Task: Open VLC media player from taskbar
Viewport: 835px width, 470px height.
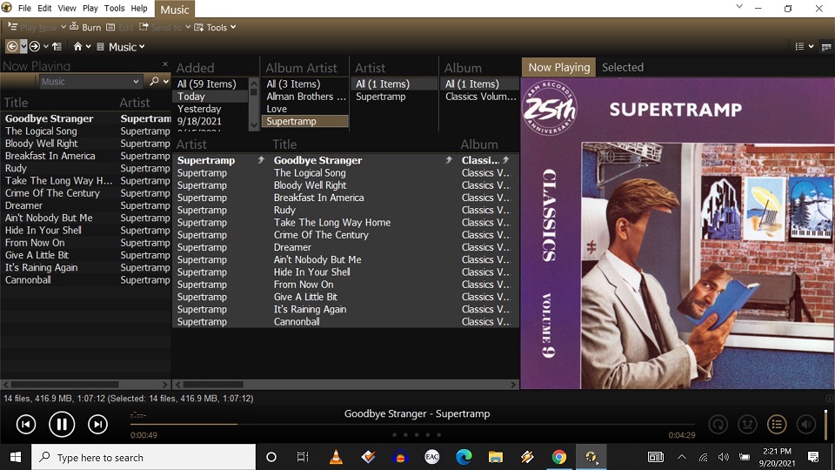Action: (x=336, y=457)
